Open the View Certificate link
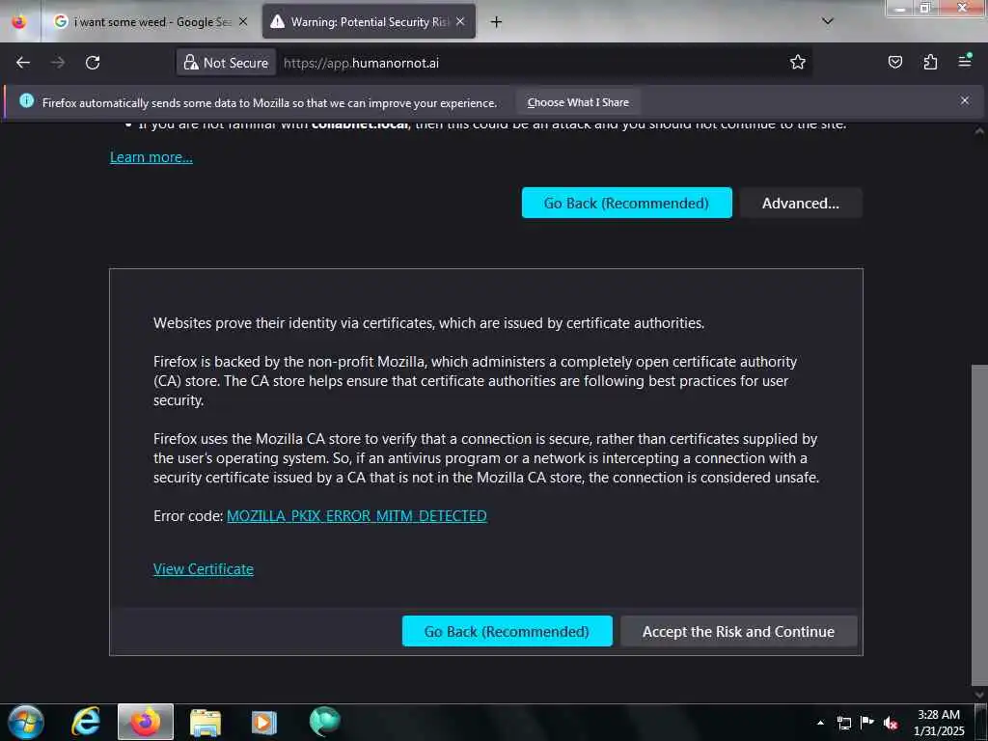 point(203,569)
